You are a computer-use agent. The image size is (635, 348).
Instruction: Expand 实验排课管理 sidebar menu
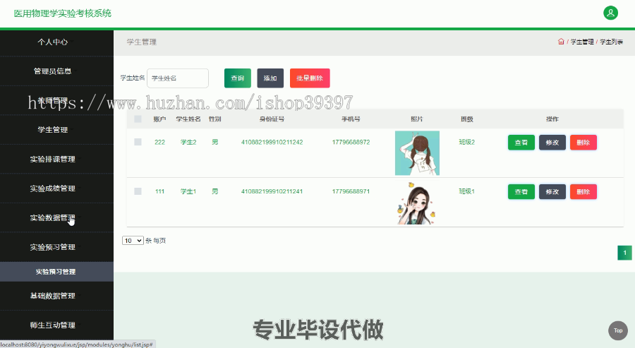[53, 160]
